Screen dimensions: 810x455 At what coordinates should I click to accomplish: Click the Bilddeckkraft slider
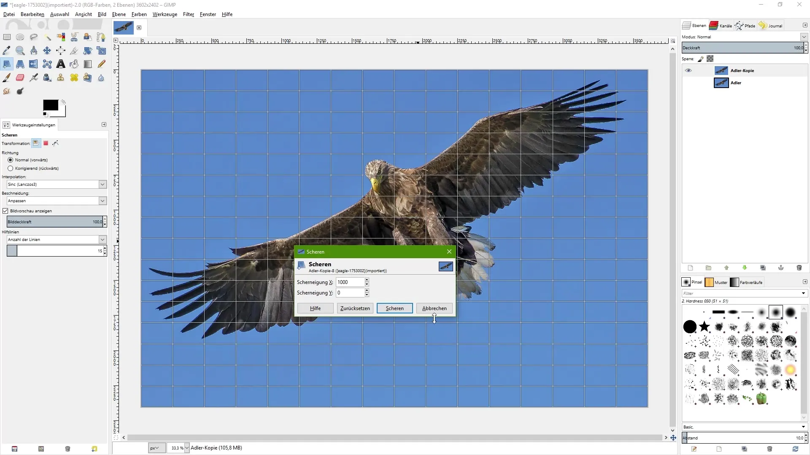pos(54,222)
